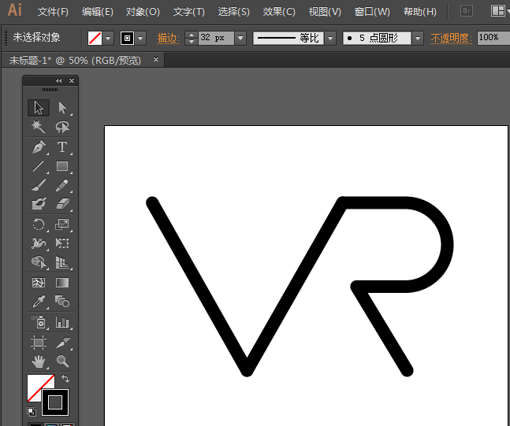The width and height of the screenshot is (510, 426).
Task: Open fill color dropdown in control bar
Action: (108, 38)
